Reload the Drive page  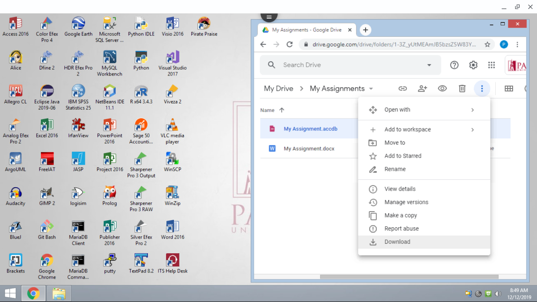click(x=290, y=44)
